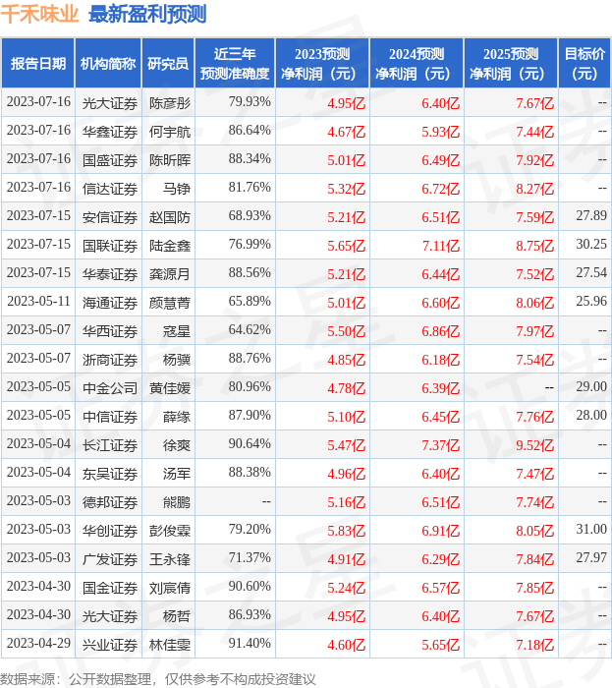Click target price 27.97

(591, 557)
